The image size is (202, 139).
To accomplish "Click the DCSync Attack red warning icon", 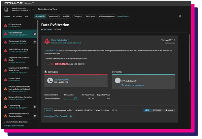I will tap(5, 25).
